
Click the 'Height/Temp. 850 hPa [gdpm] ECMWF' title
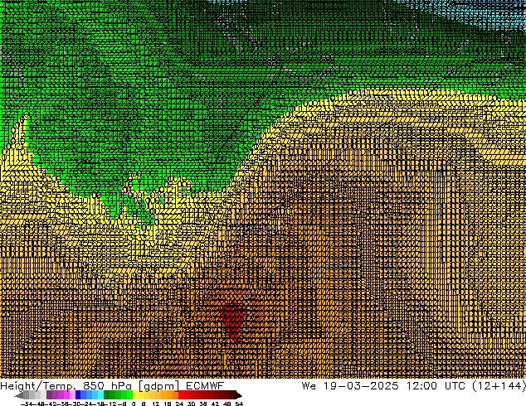click(112, 386)
